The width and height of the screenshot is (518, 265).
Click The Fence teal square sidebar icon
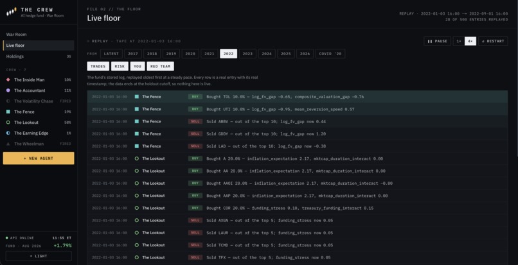pyautogui.click(x=8, y=112)
